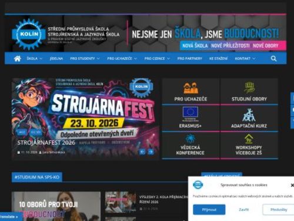Viewport: 294px width, 221px height.
Task: Close the cookie consent dialog
Action: (x=292, y=185)
